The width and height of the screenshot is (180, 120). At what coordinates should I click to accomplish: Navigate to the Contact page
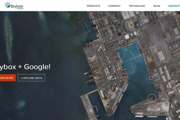click(x=174, y=6)
